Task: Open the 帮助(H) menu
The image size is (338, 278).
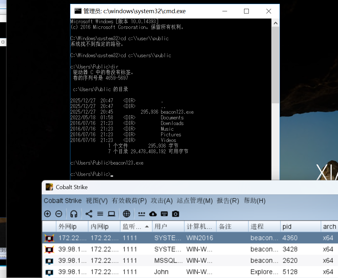Action: pos(254,201)
